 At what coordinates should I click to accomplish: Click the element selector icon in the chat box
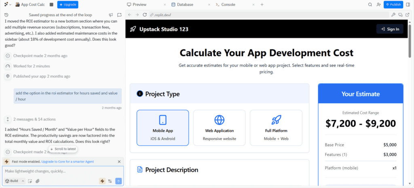[30, 181]
